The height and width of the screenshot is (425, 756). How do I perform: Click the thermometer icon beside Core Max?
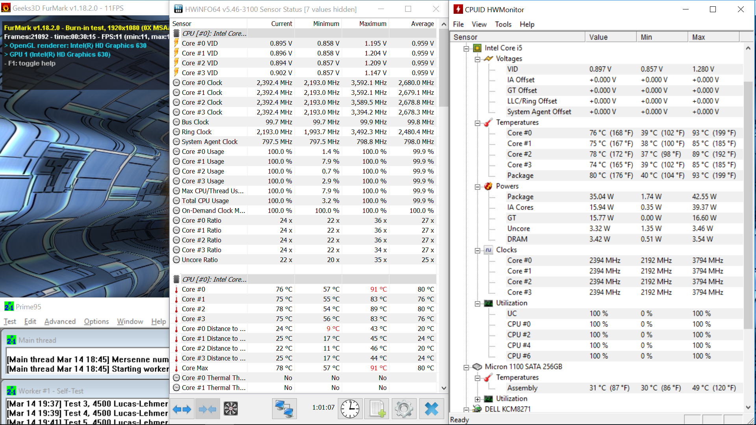(x=176, y=368)
